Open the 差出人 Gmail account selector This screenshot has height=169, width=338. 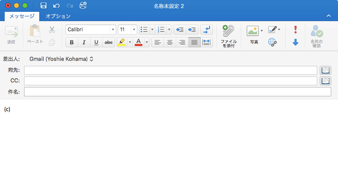point(61,59)
